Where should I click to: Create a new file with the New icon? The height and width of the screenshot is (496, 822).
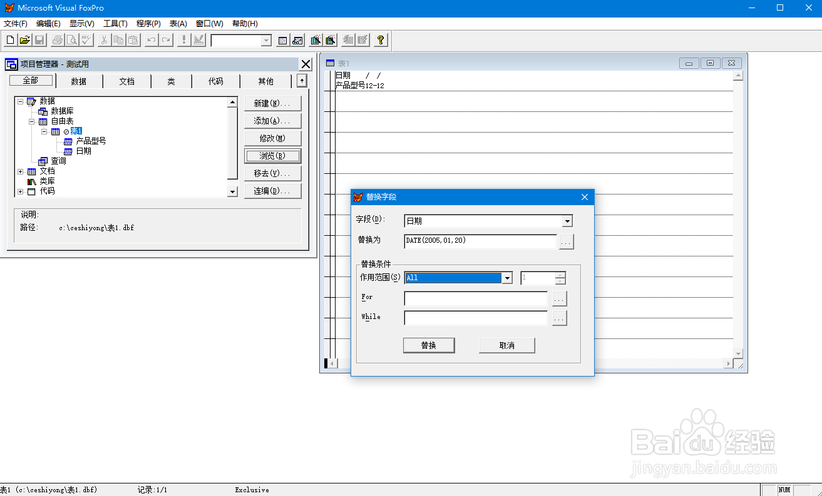pyautogui.click(x=10, y=39)
